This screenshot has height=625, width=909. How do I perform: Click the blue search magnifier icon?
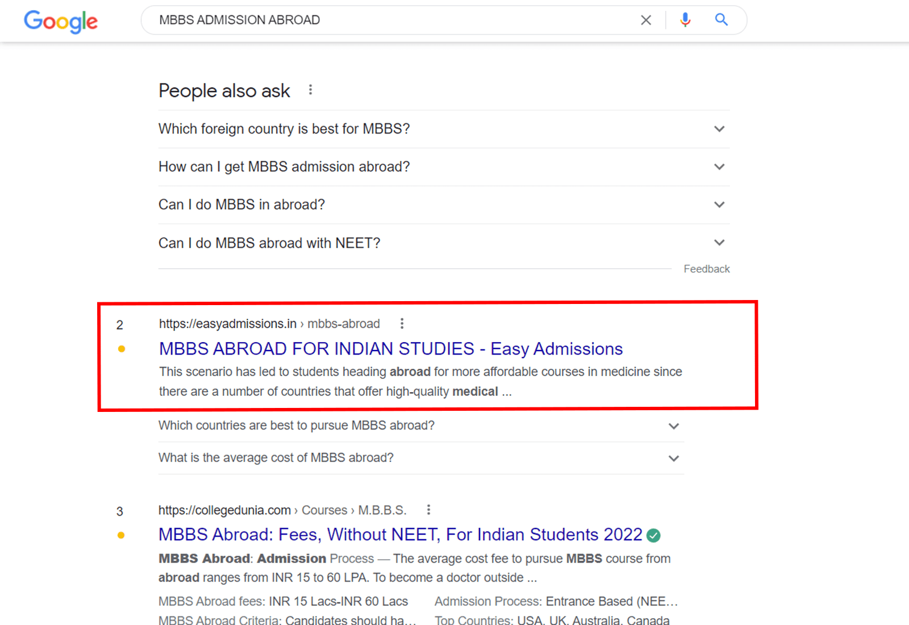(x=721, y=20)
